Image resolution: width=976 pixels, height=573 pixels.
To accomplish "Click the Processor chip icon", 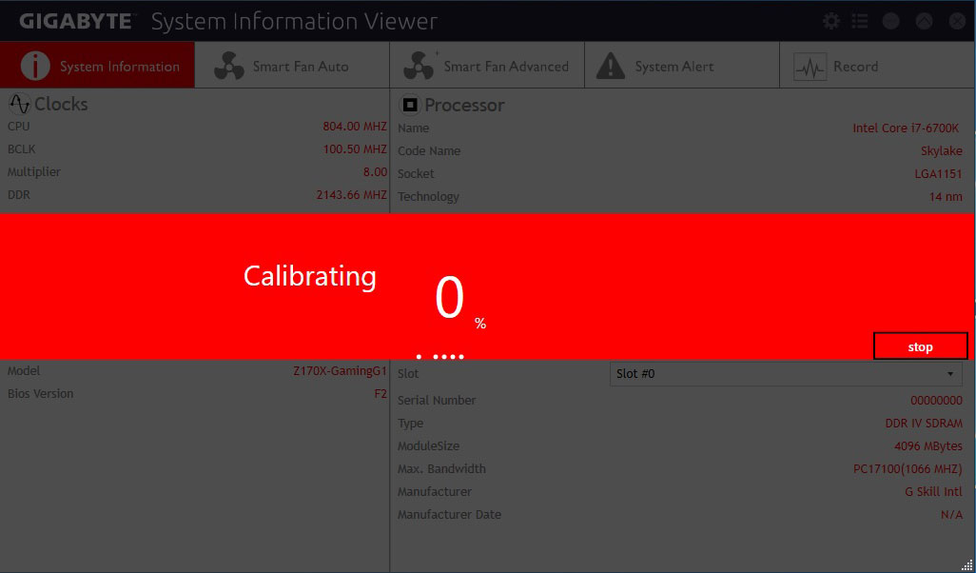I will point(410,105).
